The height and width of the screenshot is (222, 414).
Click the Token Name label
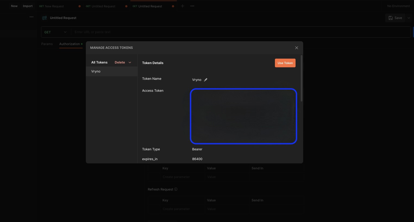[x=152, y=79]
